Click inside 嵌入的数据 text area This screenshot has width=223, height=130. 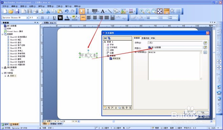coord(175,66)
